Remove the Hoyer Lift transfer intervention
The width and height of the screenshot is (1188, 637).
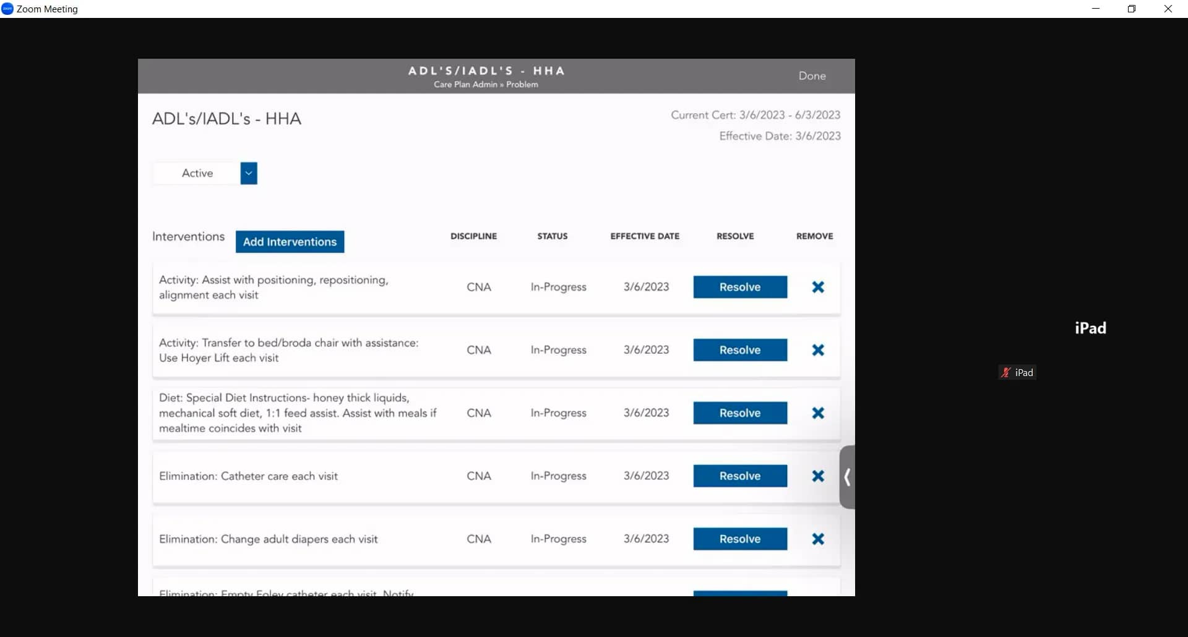[x=817, y=349]
